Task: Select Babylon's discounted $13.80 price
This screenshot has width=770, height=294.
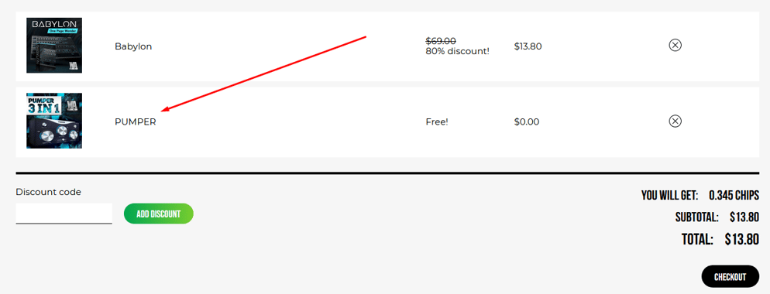Action: tap(528, 46)
